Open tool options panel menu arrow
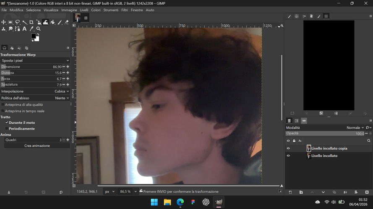 68,48
